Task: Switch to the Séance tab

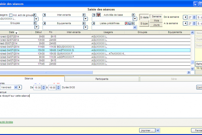Action: coord(29,79)
